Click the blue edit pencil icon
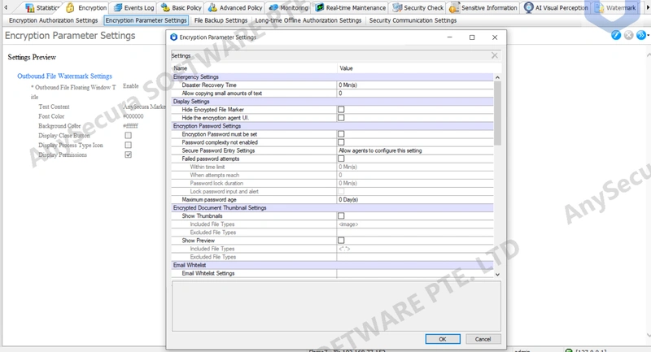This screenshot has height=352, width=651. (616, 35)
